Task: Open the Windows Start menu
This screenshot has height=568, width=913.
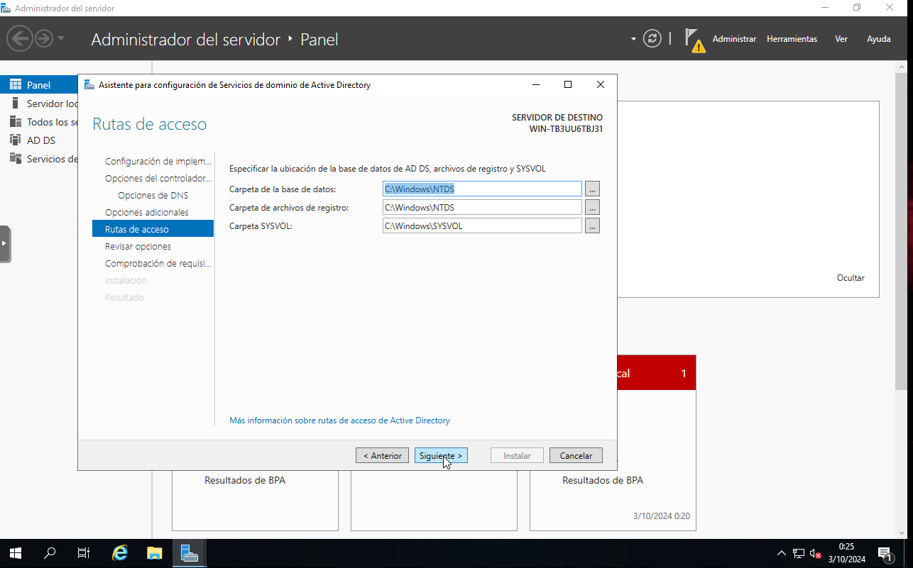Action: point(15,553)
